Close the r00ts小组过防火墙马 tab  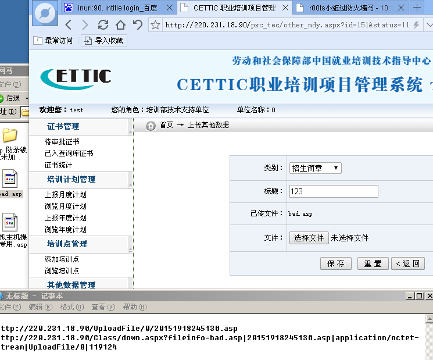point(401,8)
